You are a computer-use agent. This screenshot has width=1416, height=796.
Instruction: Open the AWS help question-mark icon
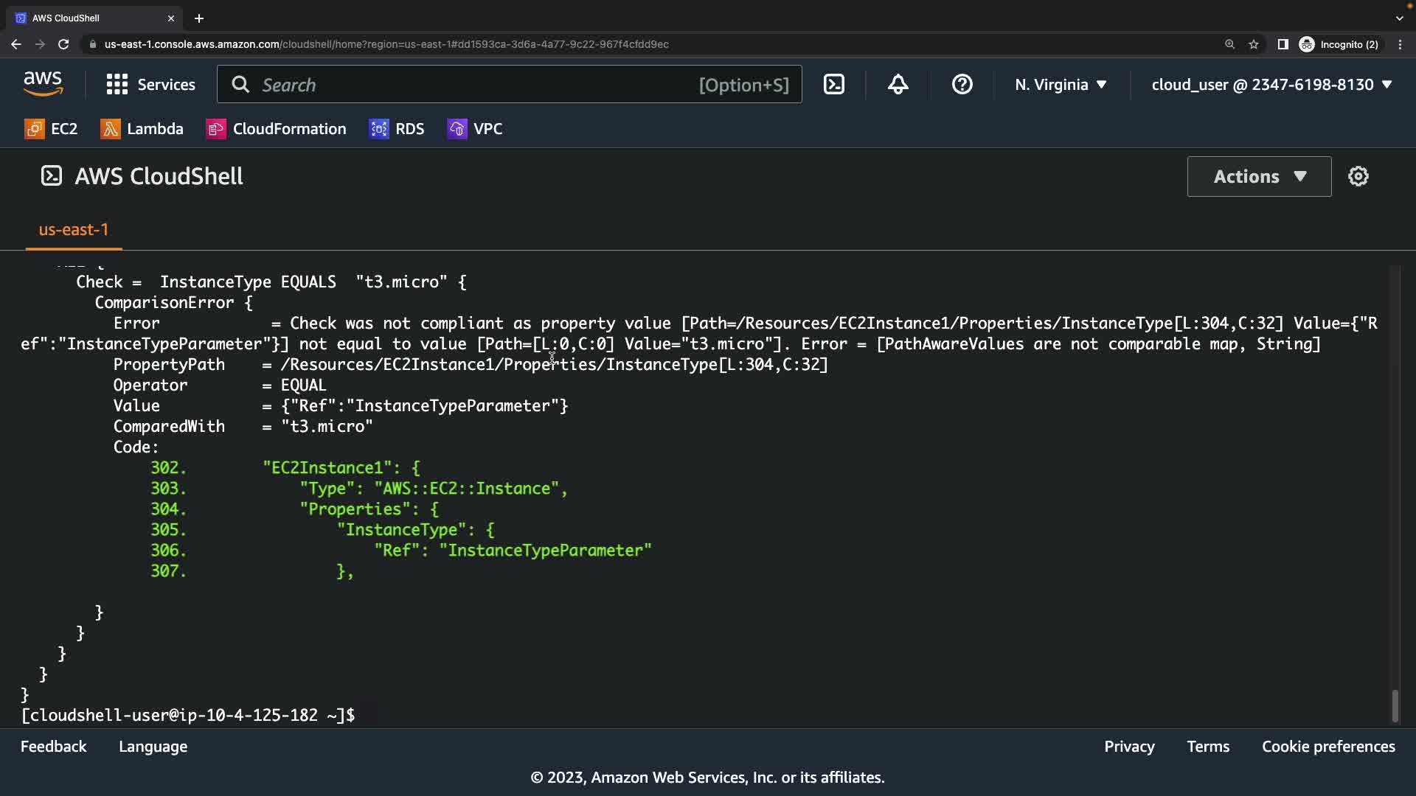tap(962, 85)
